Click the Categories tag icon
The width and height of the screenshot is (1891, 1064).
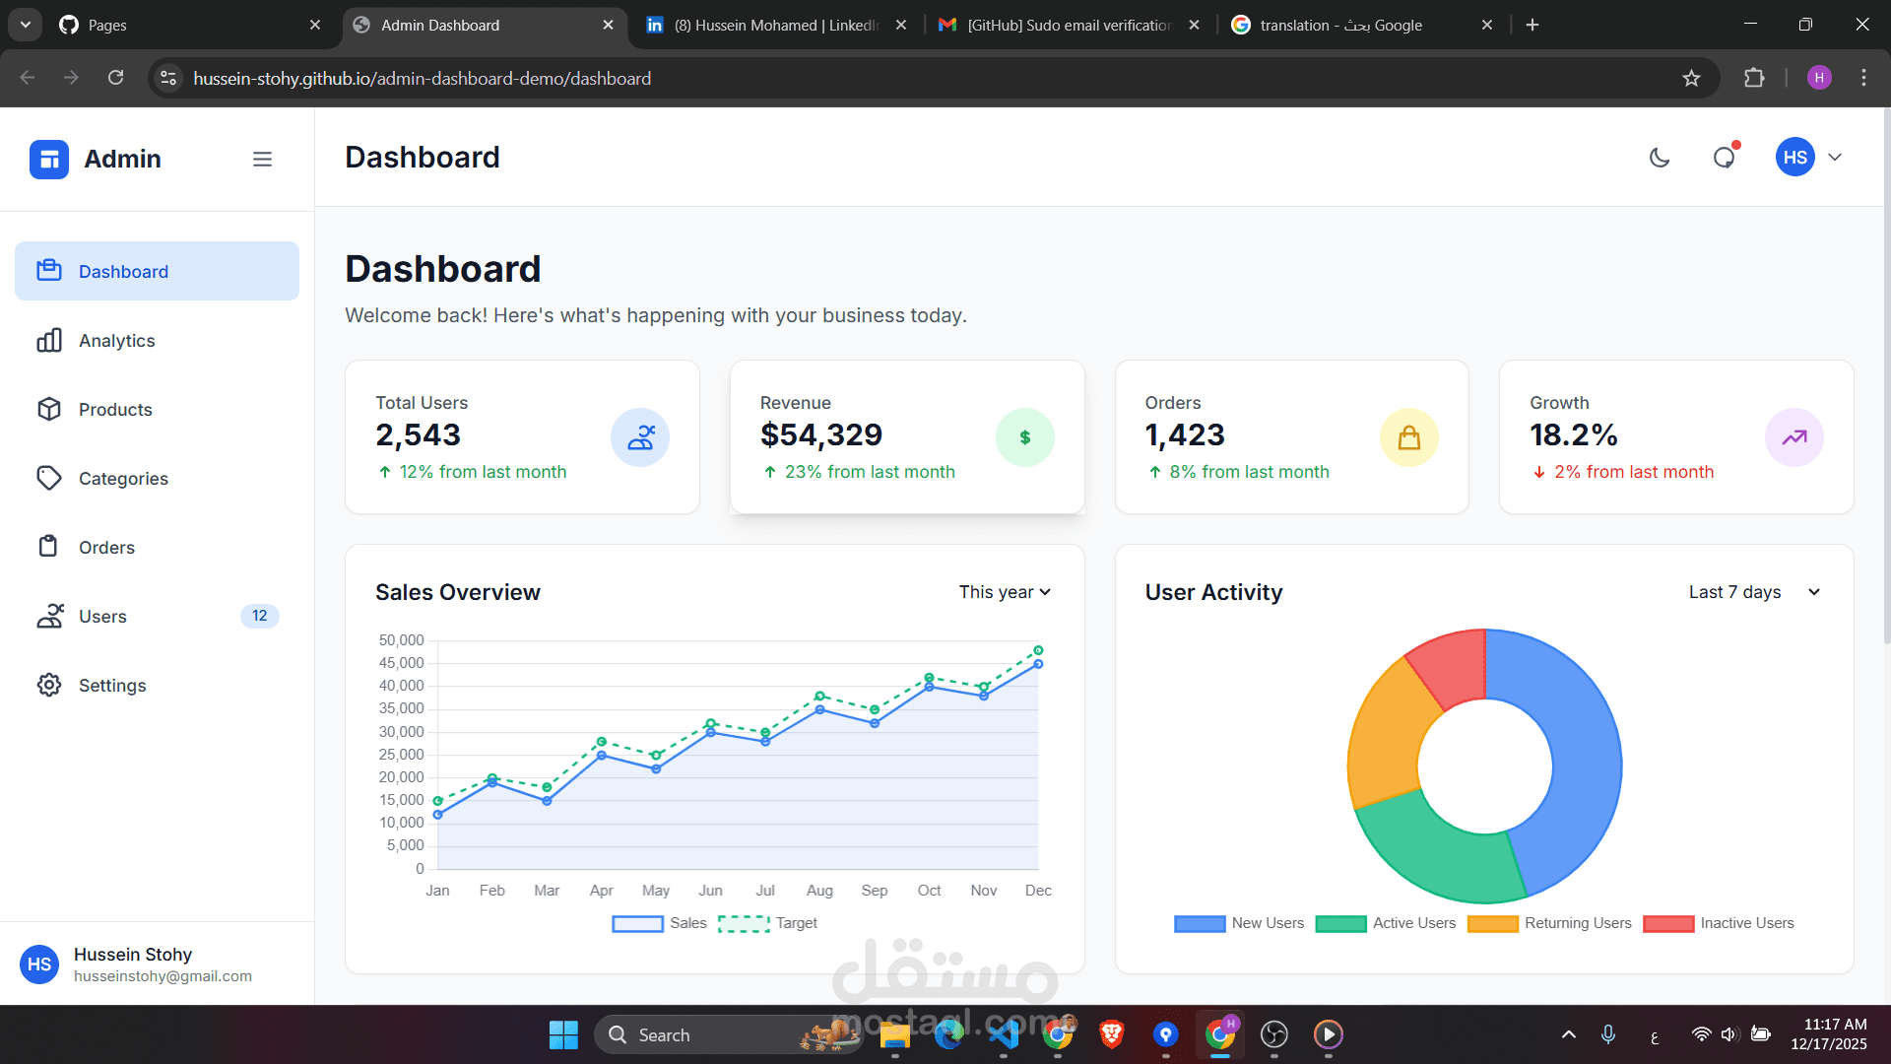[50, 478]
